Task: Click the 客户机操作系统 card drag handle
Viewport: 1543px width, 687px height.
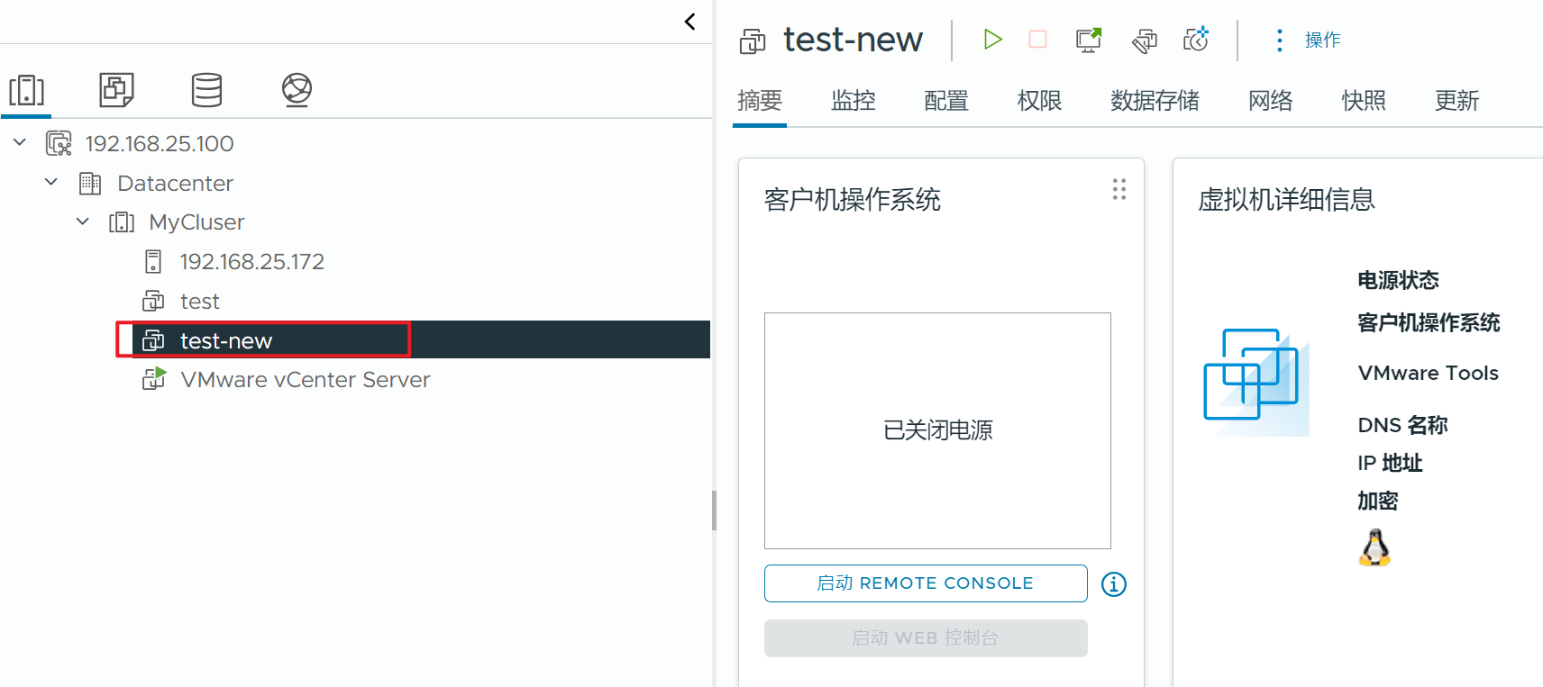Action: click(x=1118, y=189)
